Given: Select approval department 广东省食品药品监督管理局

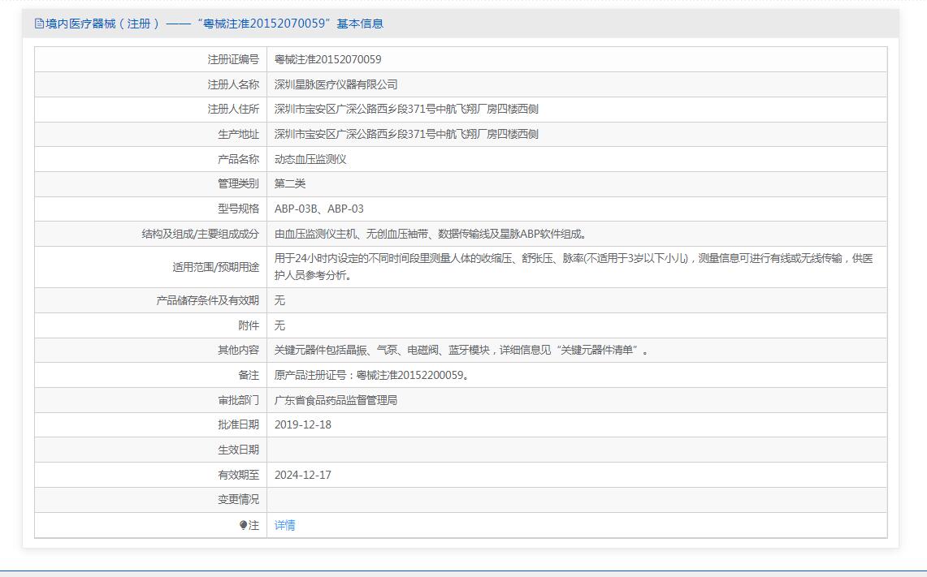Looking at the screenshot, I should 336,400.
